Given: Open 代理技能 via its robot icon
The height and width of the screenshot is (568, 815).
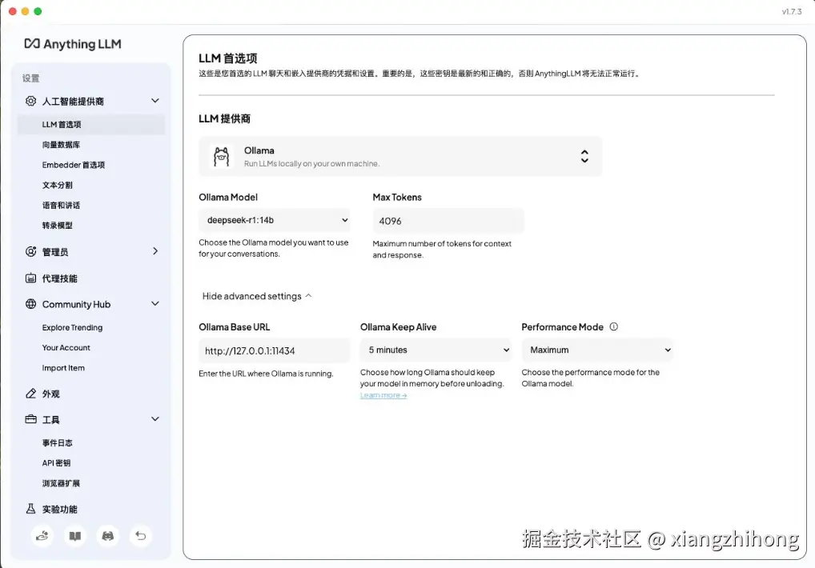Looking at the screenshot, I should (x=30, y=278).
